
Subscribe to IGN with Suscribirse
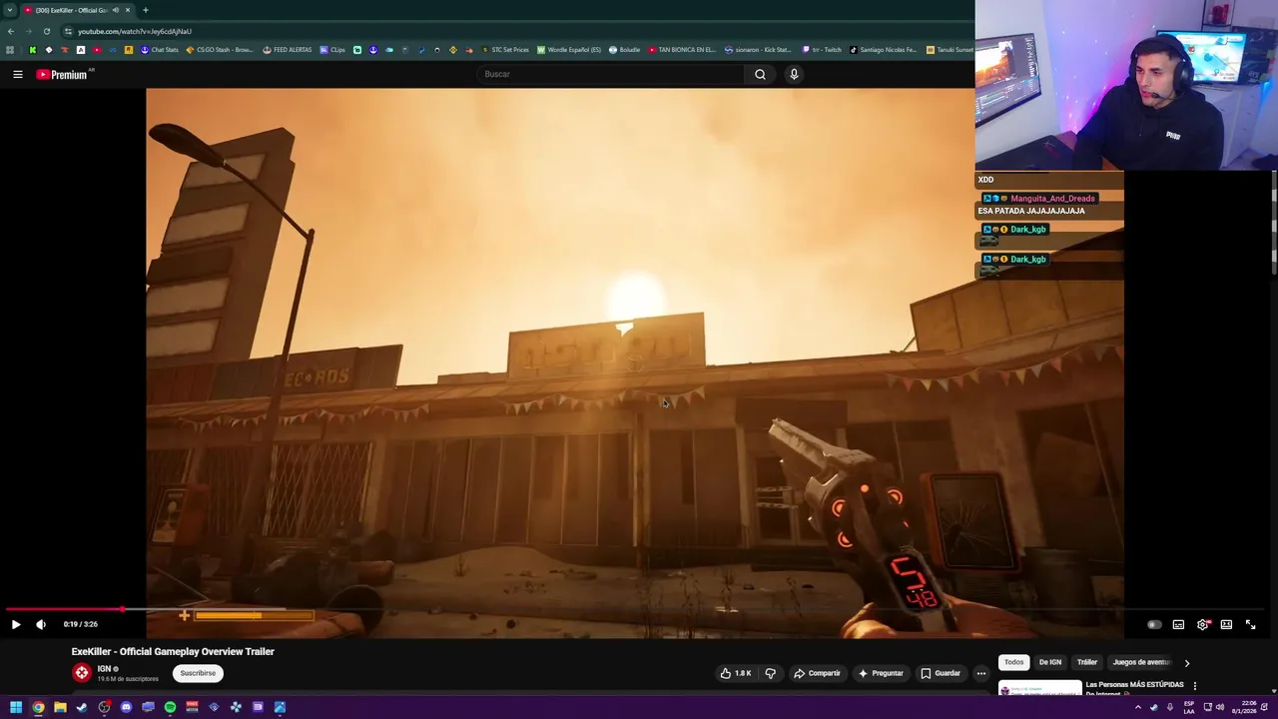(x=198, y=673)
